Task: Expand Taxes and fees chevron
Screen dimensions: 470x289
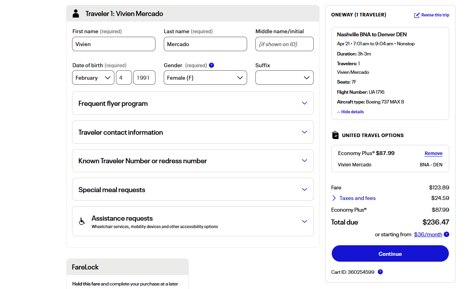Action: point(334,198)
